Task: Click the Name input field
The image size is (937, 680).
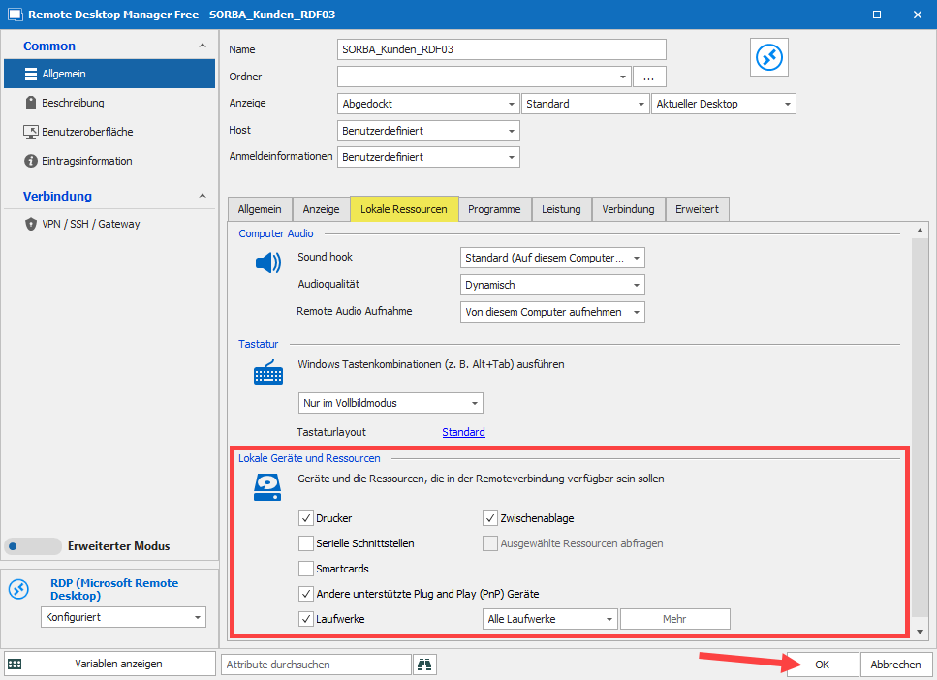Action: click(x=502, y=49)
